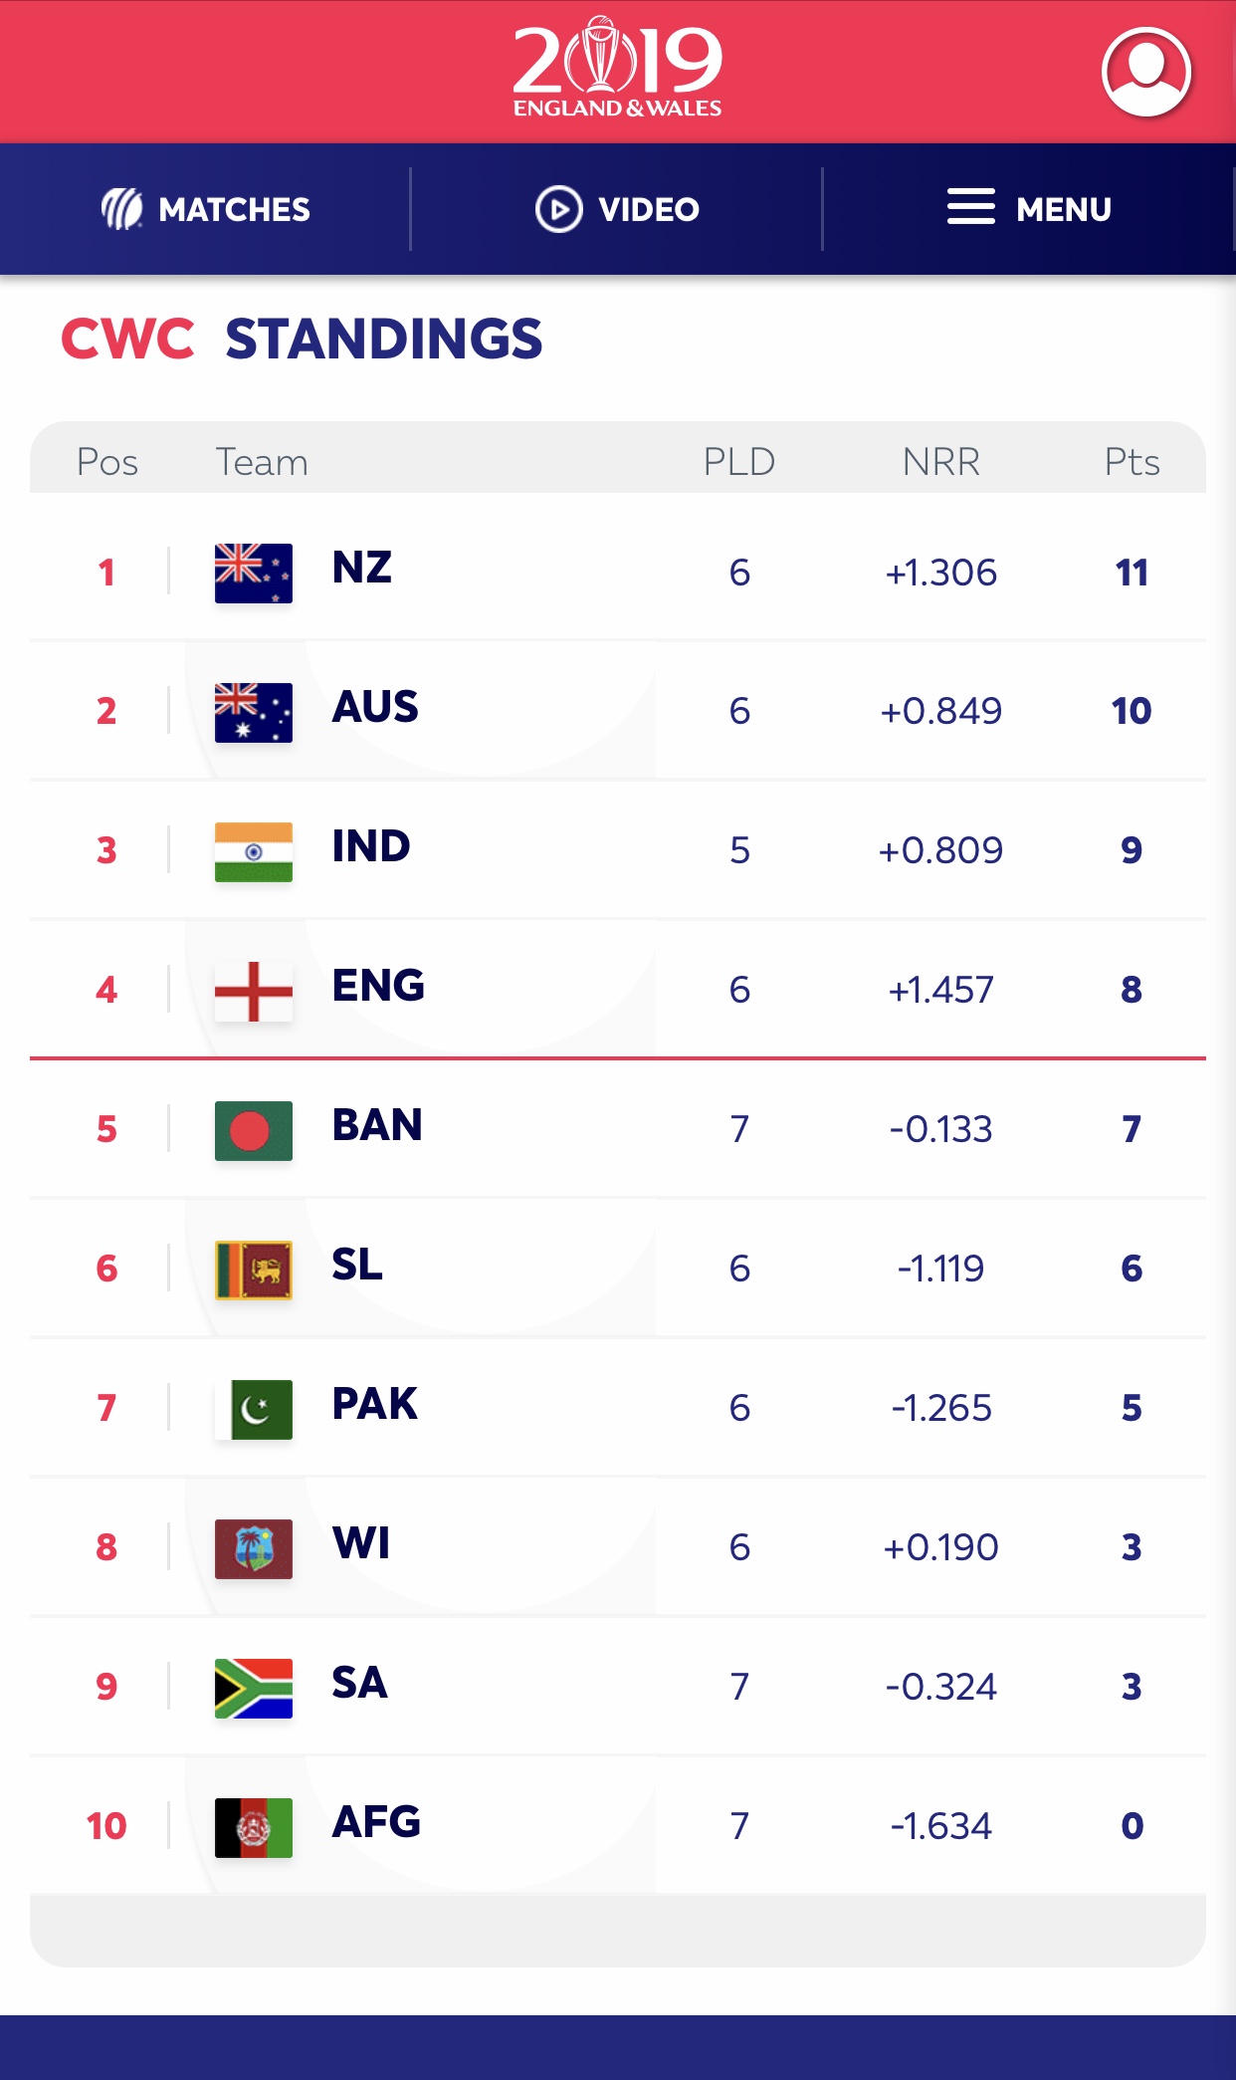
Task: Click the New Zealand flag icon
Action: (254, 573)
